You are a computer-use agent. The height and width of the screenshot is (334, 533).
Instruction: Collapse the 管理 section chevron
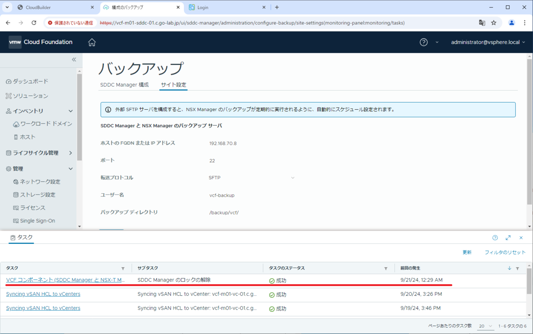coord(71,169)
